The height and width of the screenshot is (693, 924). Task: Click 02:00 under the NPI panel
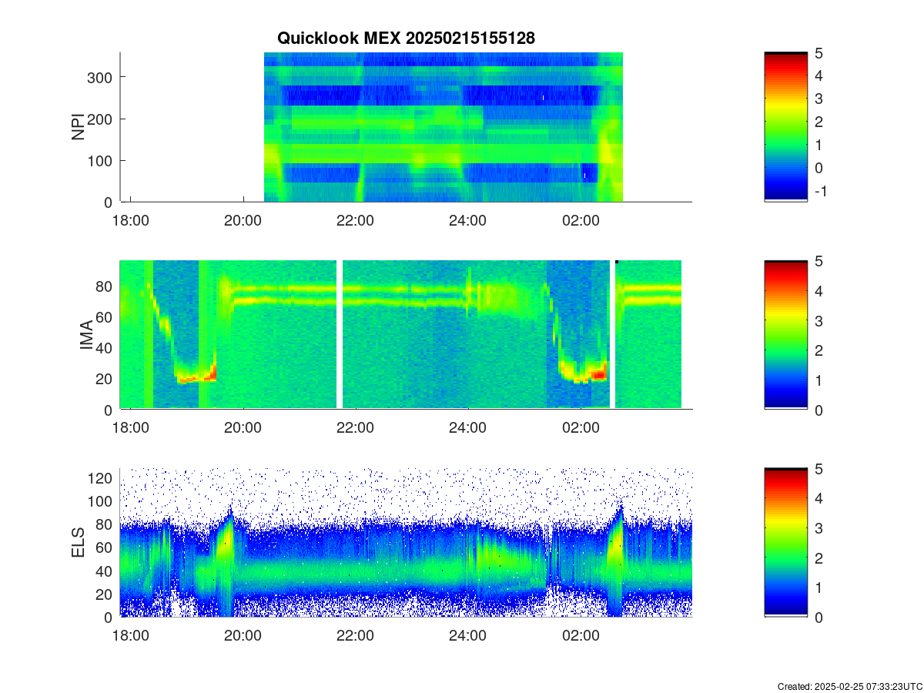point(581,219)
